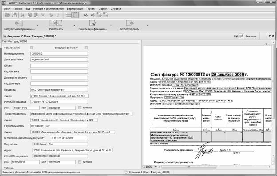The width and height of the screenshot is (277, 176).
Task: Click the Номер документа input field
Action: tap(59, 54)
